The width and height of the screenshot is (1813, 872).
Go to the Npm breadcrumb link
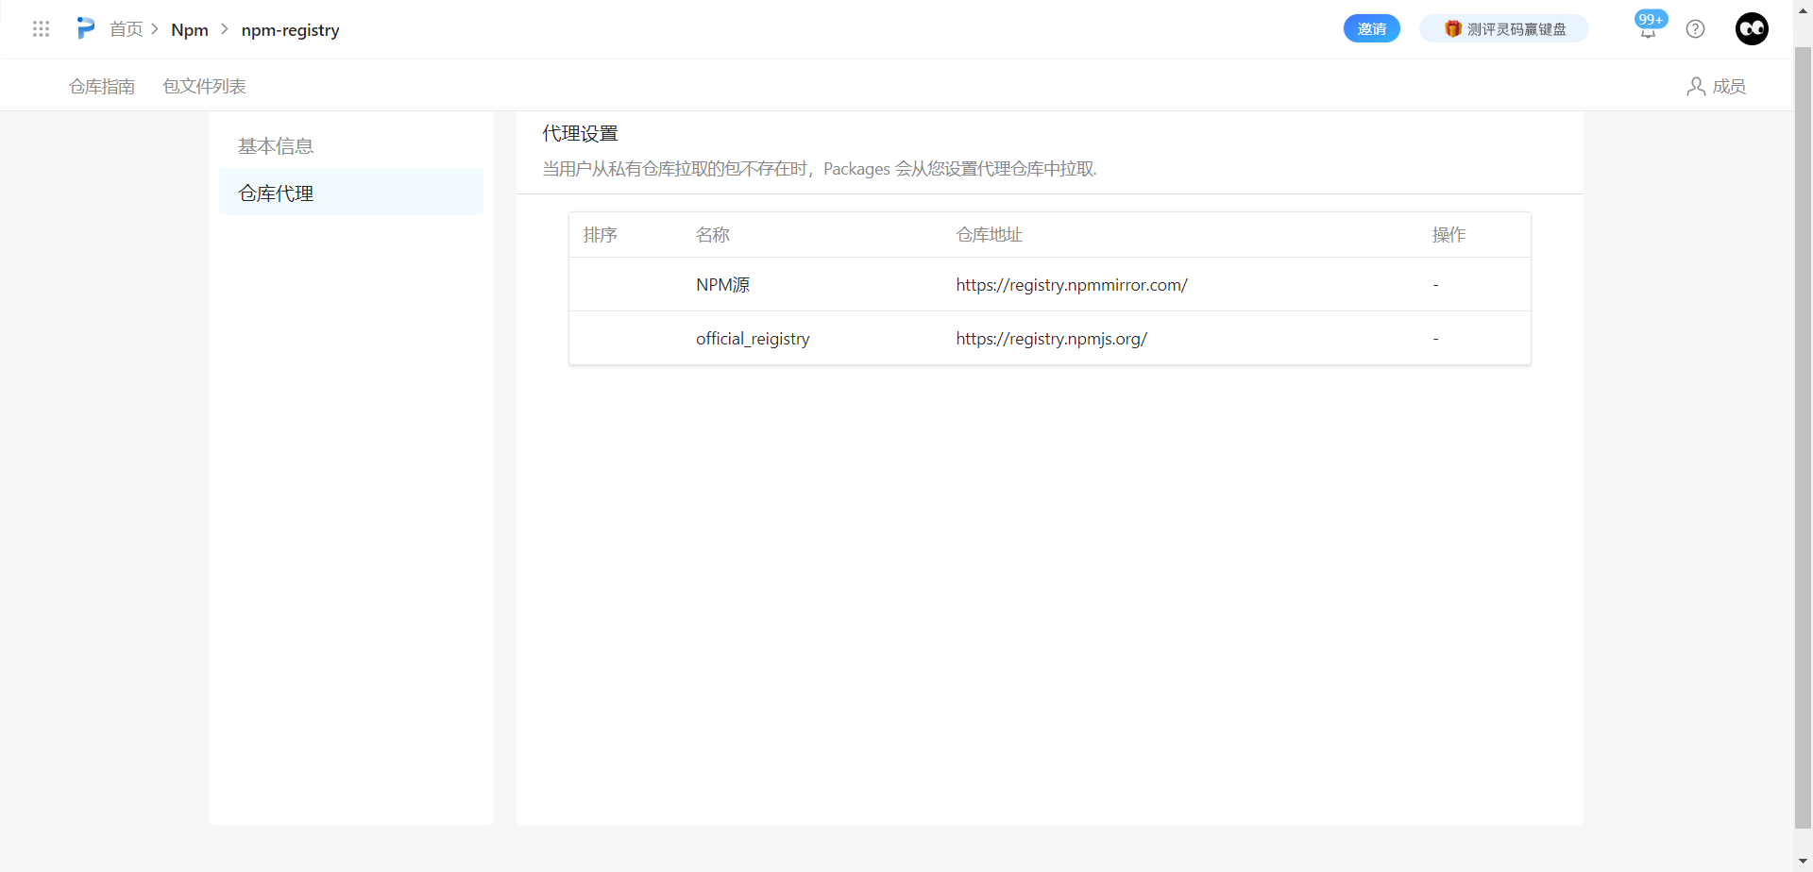coord(190,30)
